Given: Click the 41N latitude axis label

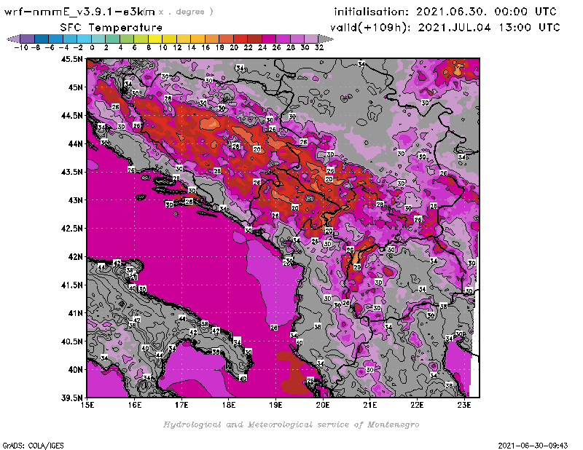Looking at the screenshot, I should (76, 313).
